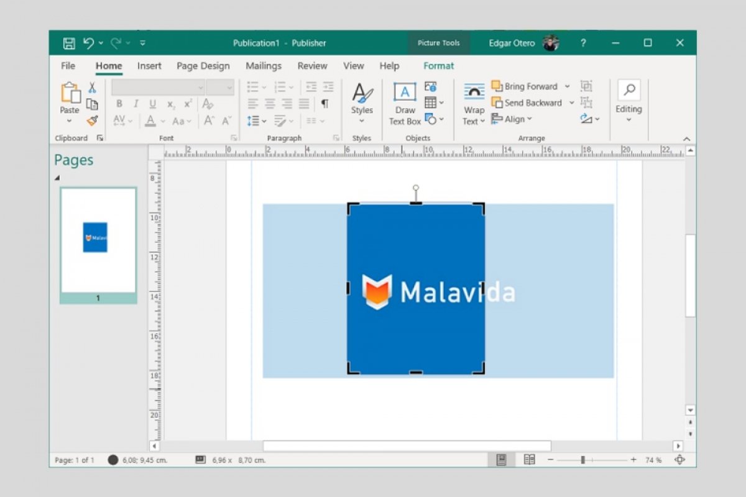
Task: Switch to two-page spread view
Action: (529, 460)
